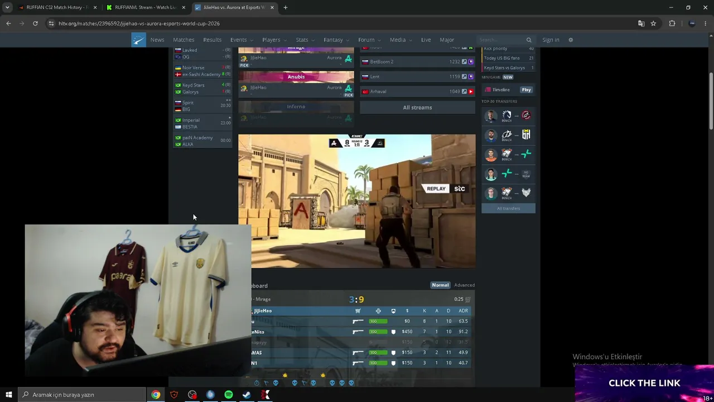Open the tab search dropdown

pos(7,7)
